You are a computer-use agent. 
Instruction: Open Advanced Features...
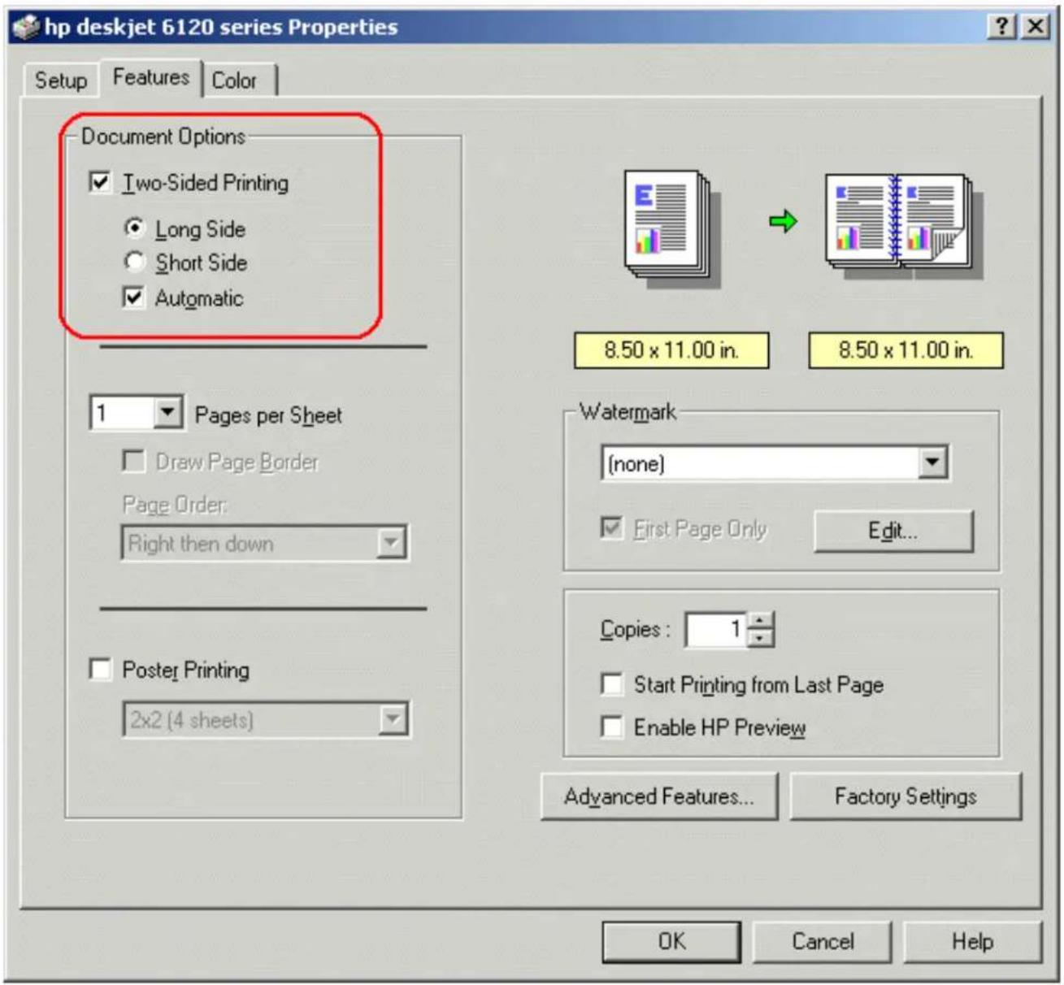click(659, 796)
